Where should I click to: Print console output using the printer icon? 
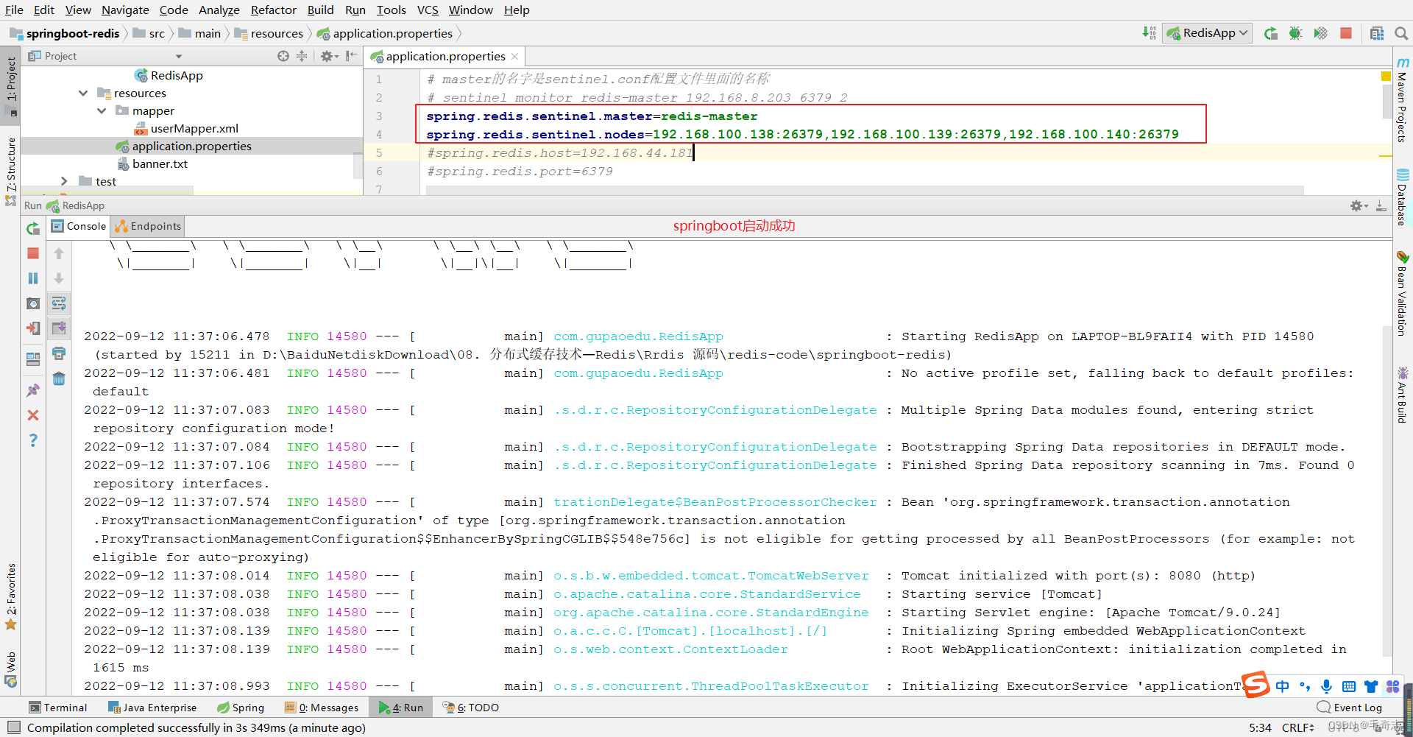[x=59, y=353]
